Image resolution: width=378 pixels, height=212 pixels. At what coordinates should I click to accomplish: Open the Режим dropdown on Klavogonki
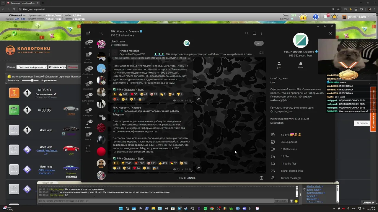(x=32, y=67)
